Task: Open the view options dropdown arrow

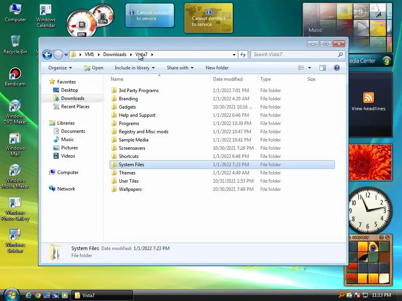Action: tap(309, 68)
